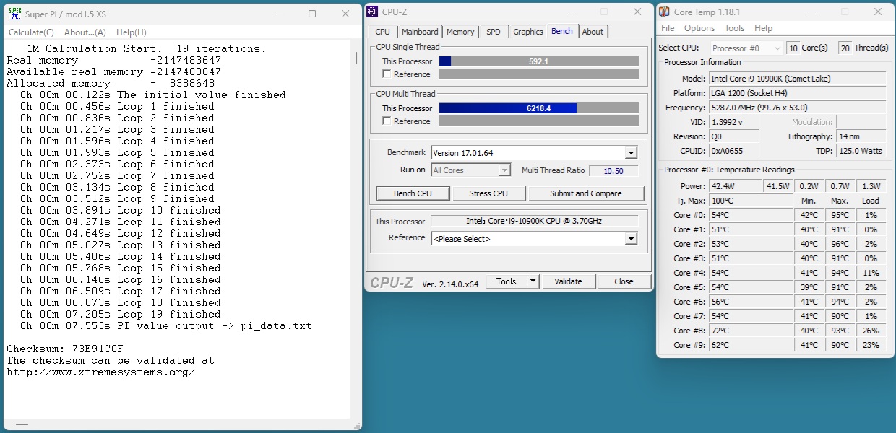
Task: Switch to the Memory tab in CPU-Z
Action: pos(460,32)
